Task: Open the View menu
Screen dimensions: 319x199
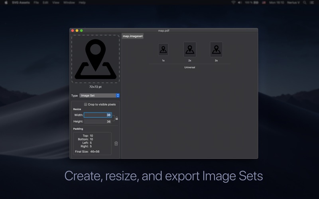Action: tap(55, 2)
